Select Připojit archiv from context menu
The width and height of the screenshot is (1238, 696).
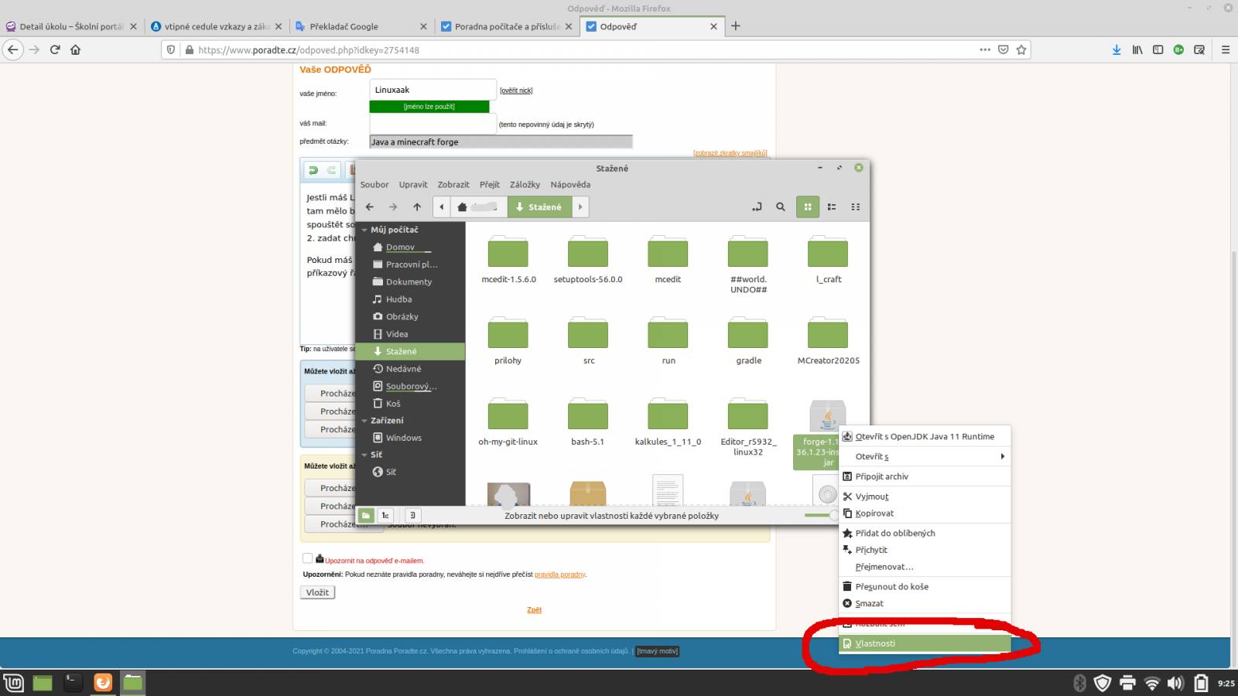[925, 476]
